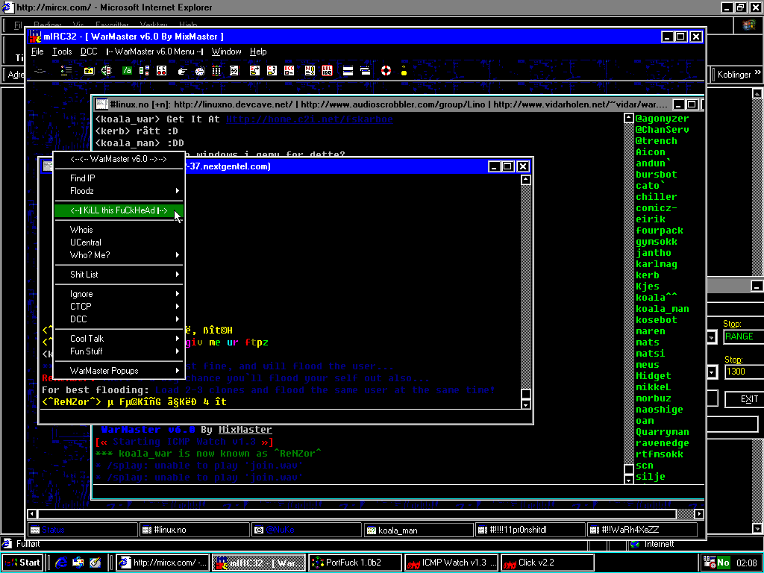Open the dropdown arrow beside the RANGE field
Image resolution: width=764 pixels, height=573 pixels.
pos(711,336)
